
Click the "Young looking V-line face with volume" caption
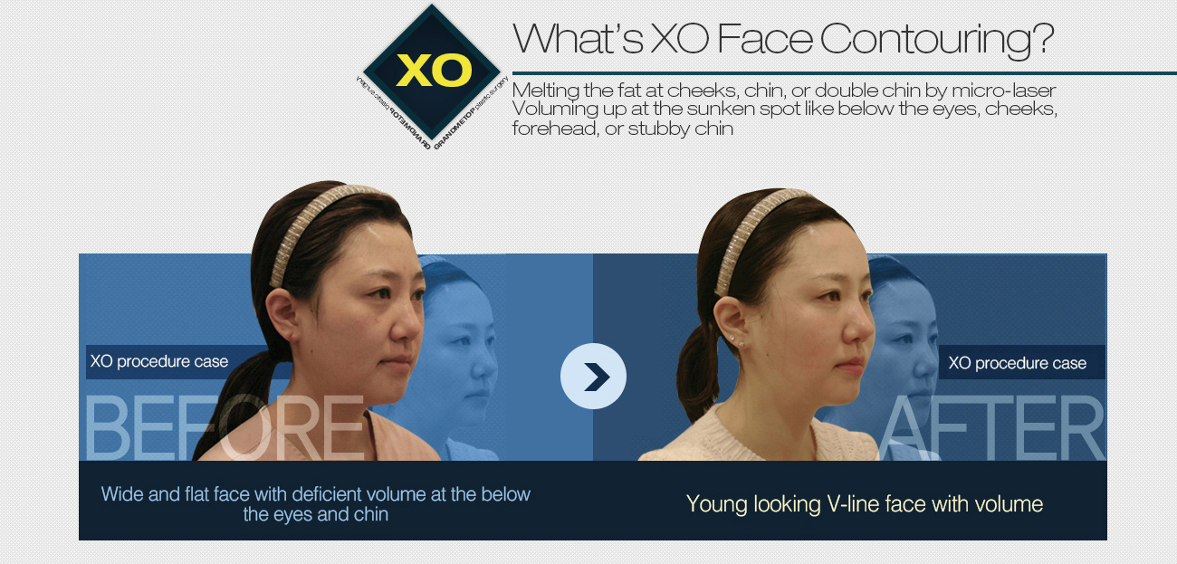[x=865, y=503]
